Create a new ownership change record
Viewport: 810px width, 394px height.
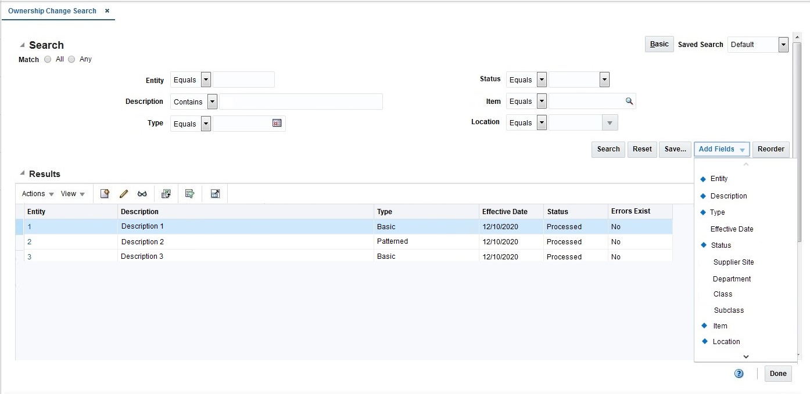[105, 193]
